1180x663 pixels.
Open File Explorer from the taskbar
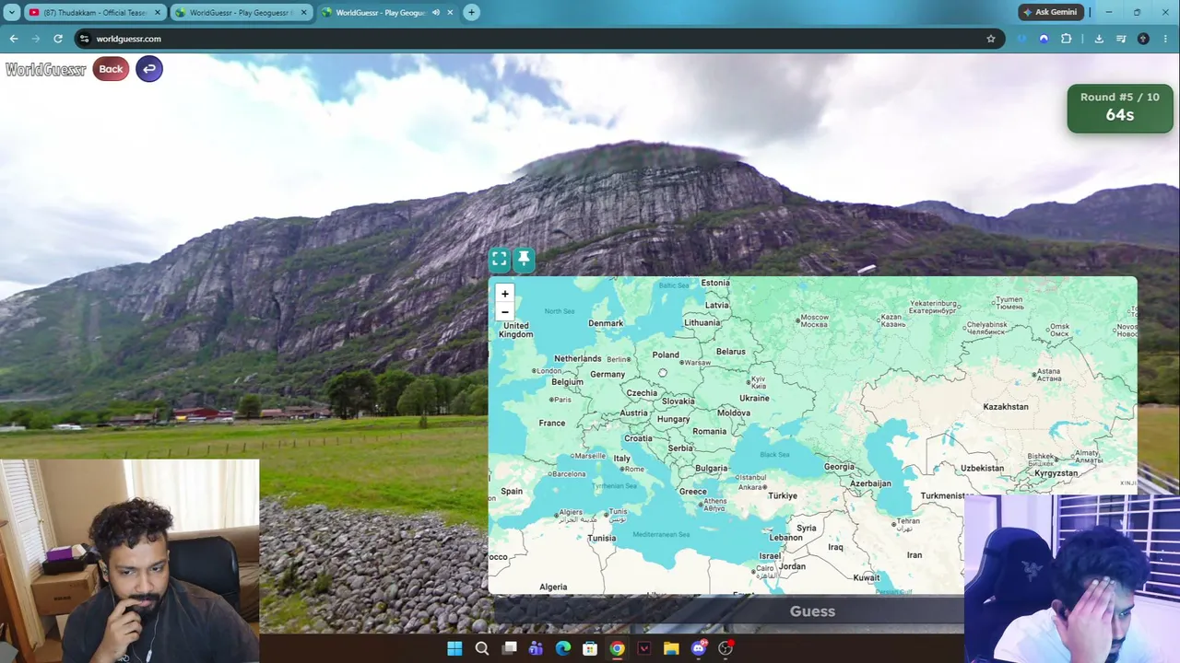[671, 648]
